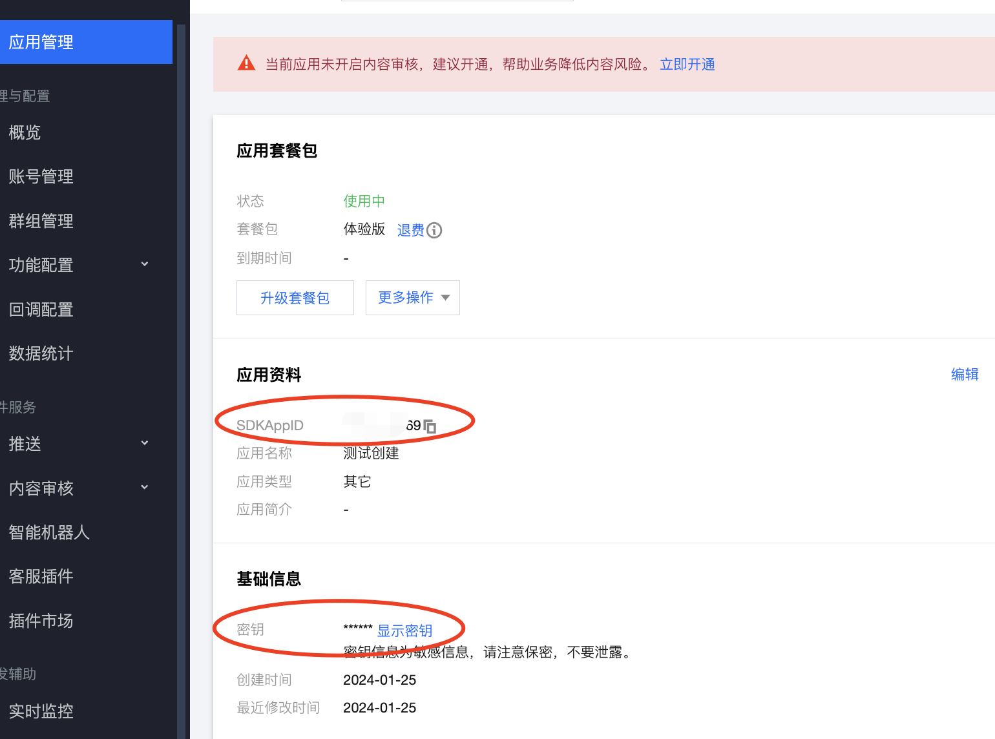This screenshot has height=739, width=995.
Task: Reveal the key with 显示密钥
Action: click(404, 630)
